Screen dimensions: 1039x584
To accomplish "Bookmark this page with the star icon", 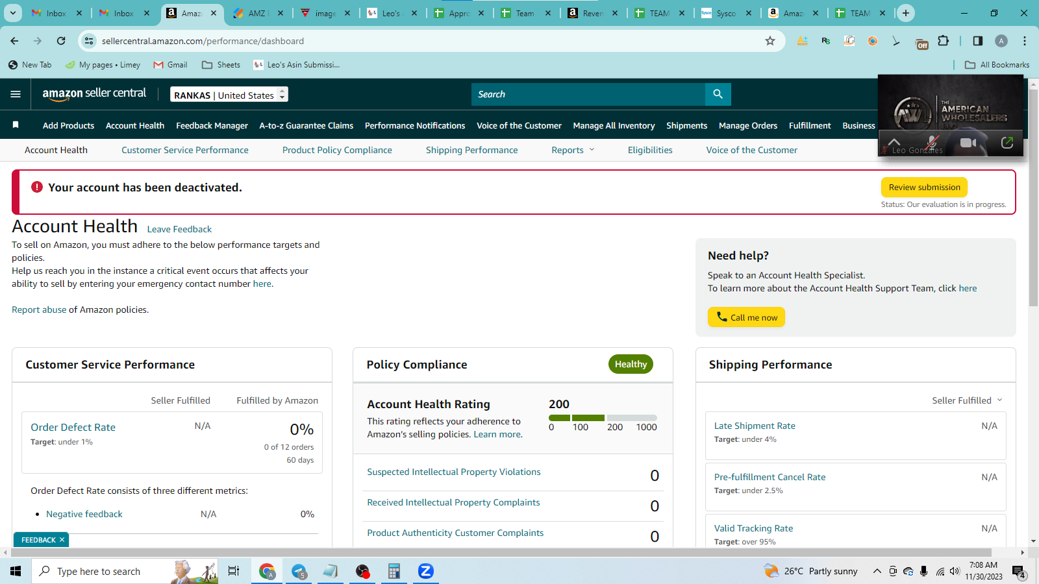I will click(x=770, y=41).
